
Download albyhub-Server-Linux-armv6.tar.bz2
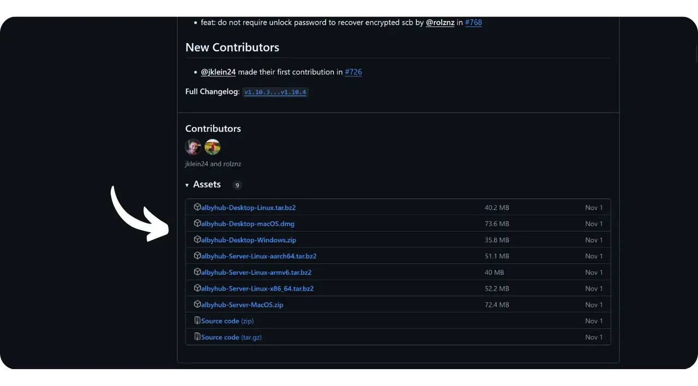[256, 272]
